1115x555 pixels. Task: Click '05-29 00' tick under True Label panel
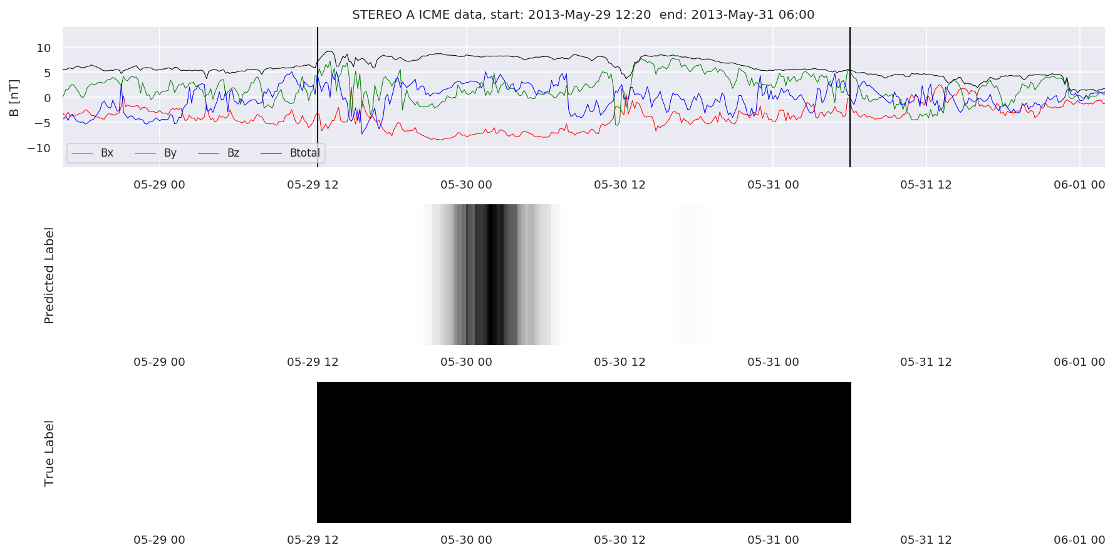[160, 540]
